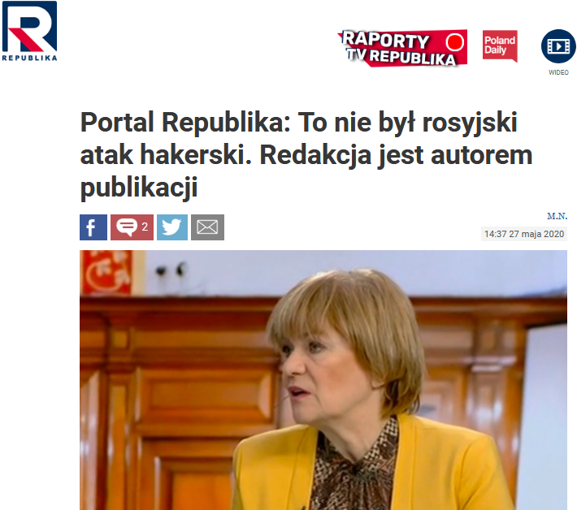Open the Wideo film-strip icon

(x=558, y=46)
